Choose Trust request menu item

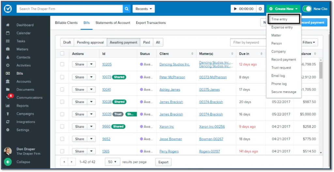coord(281,68)
